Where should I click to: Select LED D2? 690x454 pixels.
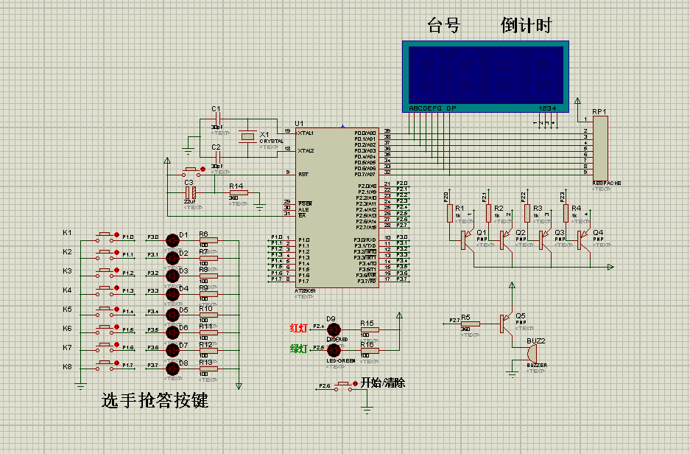click(172, 259)
